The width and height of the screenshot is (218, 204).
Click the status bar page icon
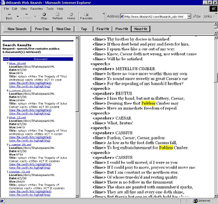pyautogui.click(x=2, y=201)
